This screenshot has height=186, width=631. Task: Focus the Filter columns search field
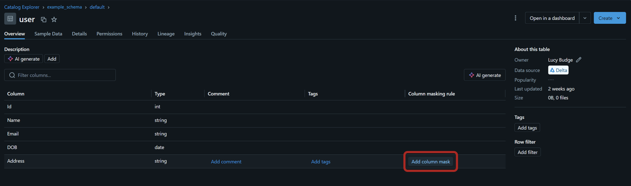point(60,75)
